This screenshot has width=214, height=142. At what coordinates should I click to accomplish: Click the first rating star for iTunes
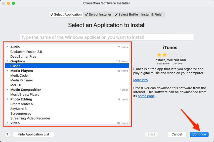coord(159,55)
